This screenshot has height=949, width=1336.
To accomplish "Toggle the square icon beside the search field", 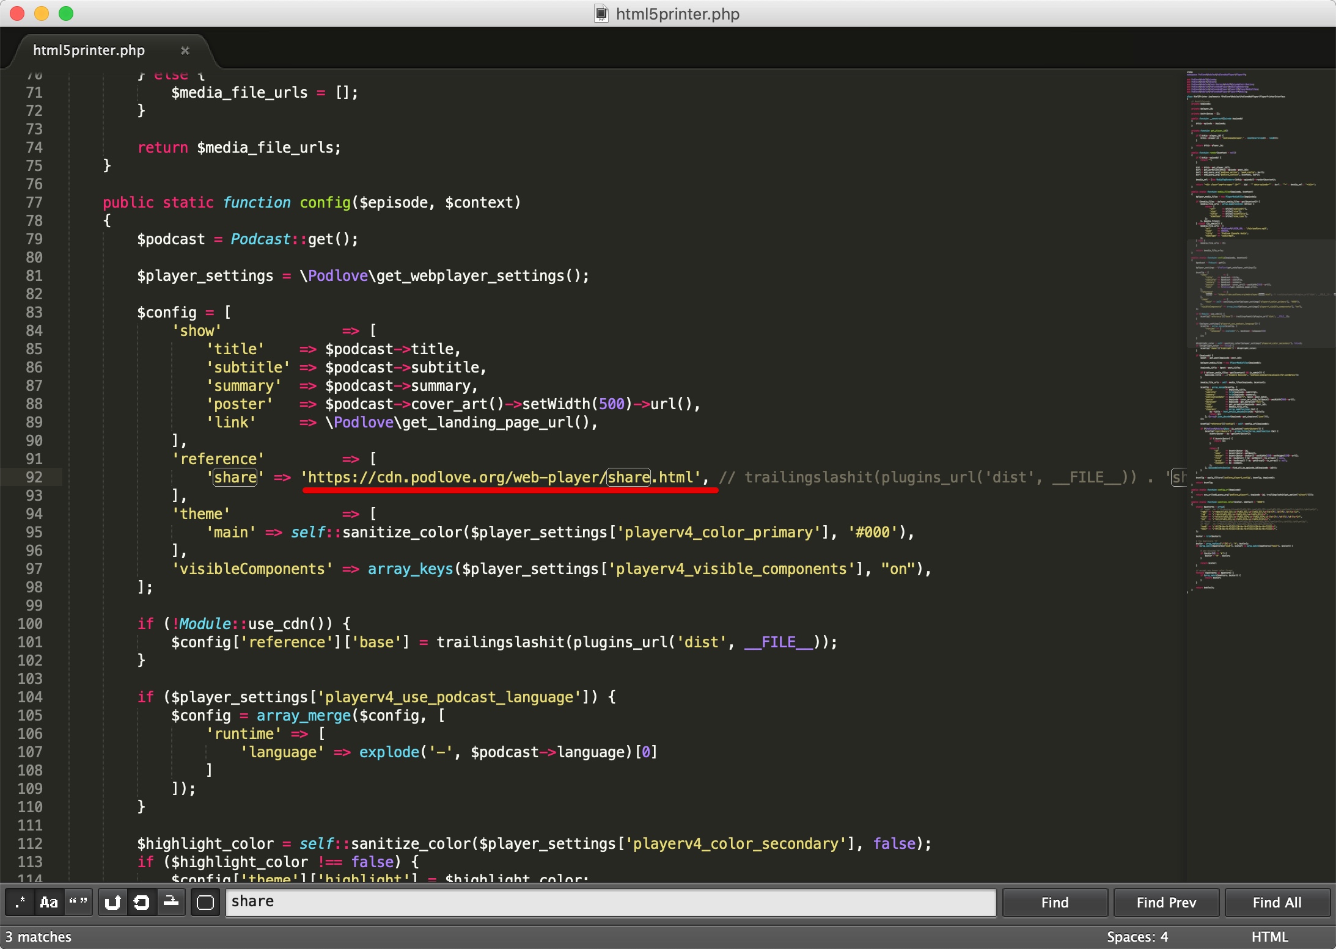I will coord(205,902).
